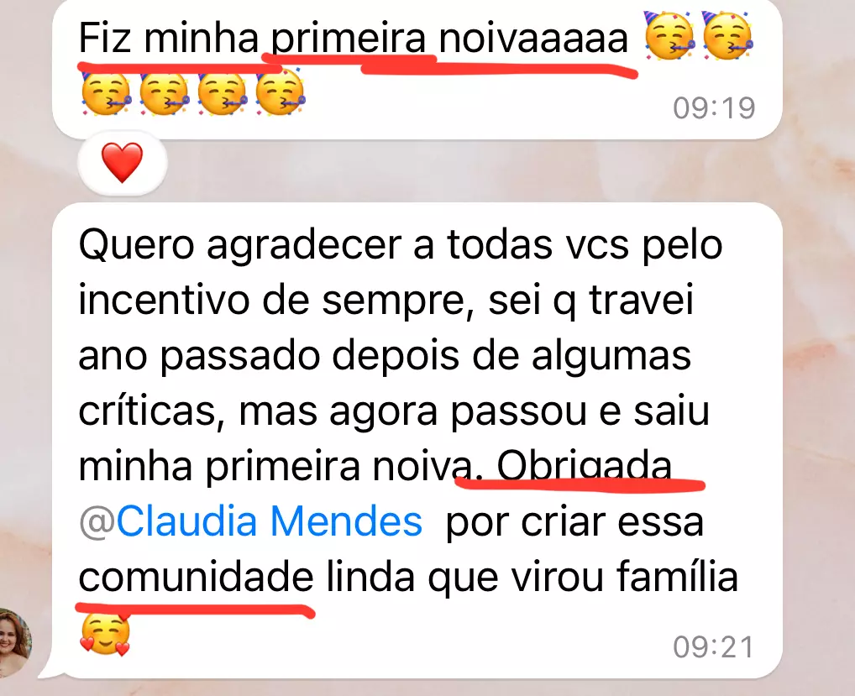
Task: Tap the word 'primeira' in top message
Action: 348,38
